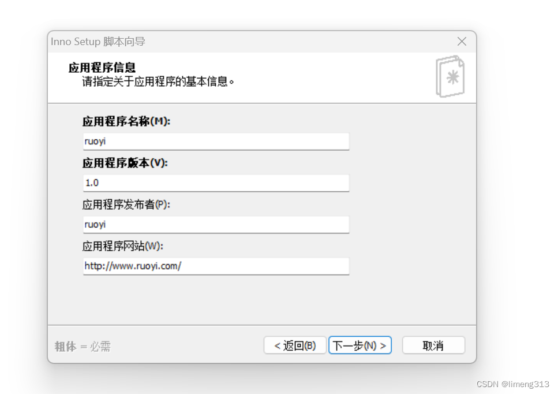Click the application publisher input field

(x=216, y=224)
